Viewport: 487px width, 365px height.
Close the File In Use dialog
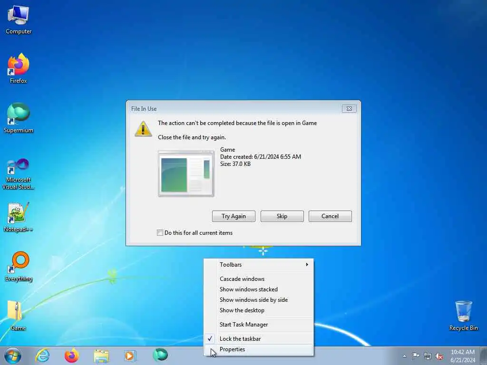(x=349, y=109)
